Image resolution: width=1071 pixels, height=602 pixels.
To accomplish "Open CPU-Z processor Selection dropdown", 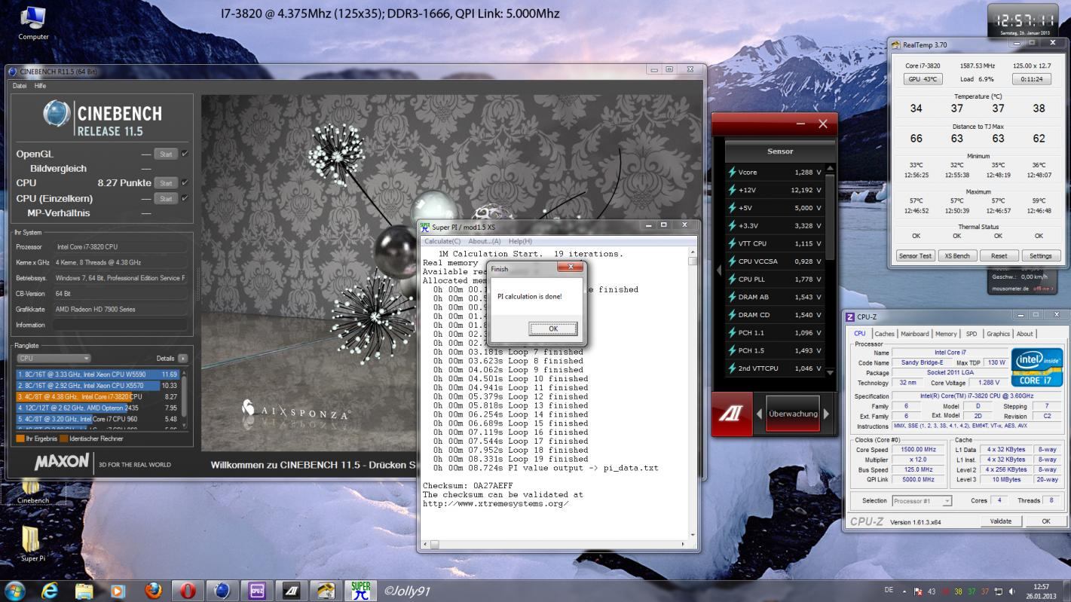I will [922, 500].
